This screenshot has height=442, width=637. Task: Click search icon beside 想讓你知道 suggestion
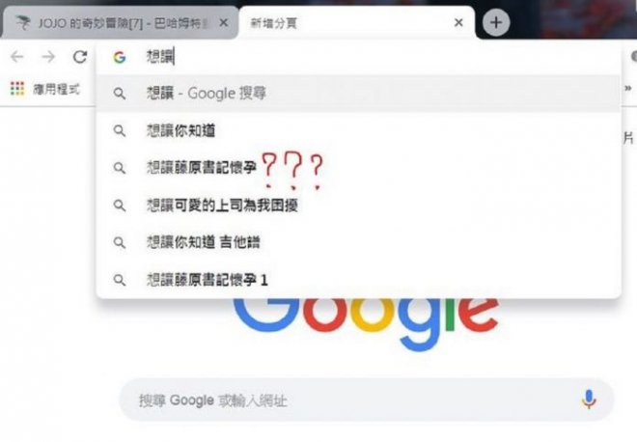tap(120, 131)
